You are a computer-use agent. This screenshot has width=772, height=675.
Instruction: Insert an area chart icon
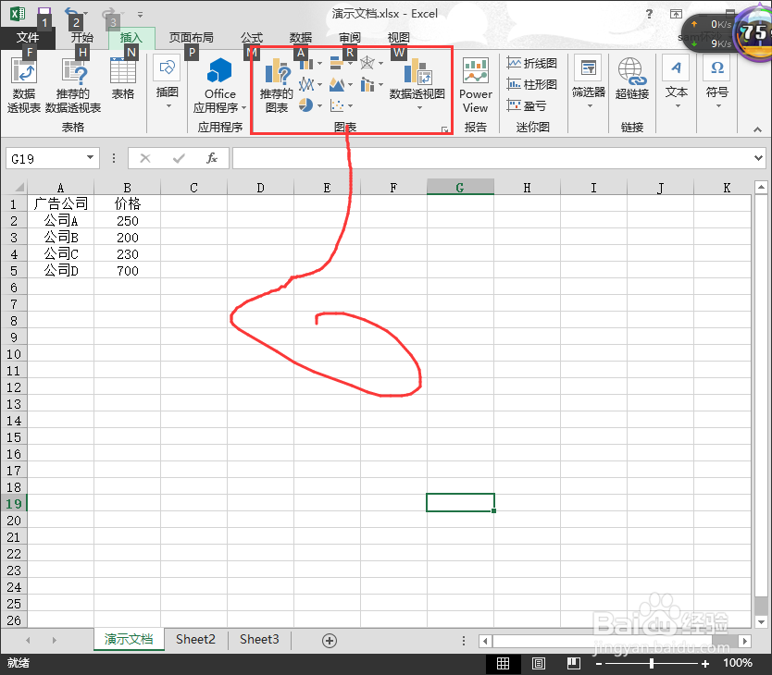click(x=337, y=85)
